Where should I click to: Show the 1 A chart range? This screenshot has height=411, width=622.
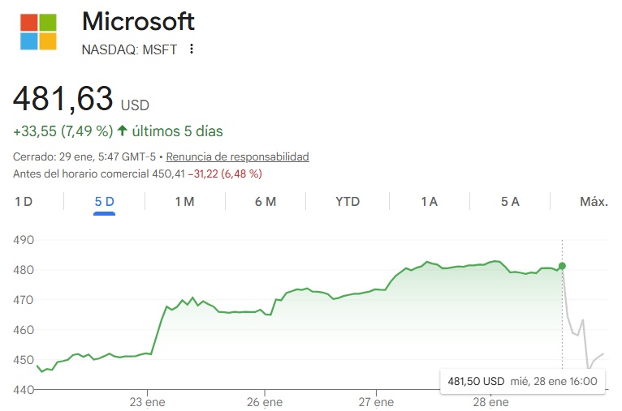point(429,202)
